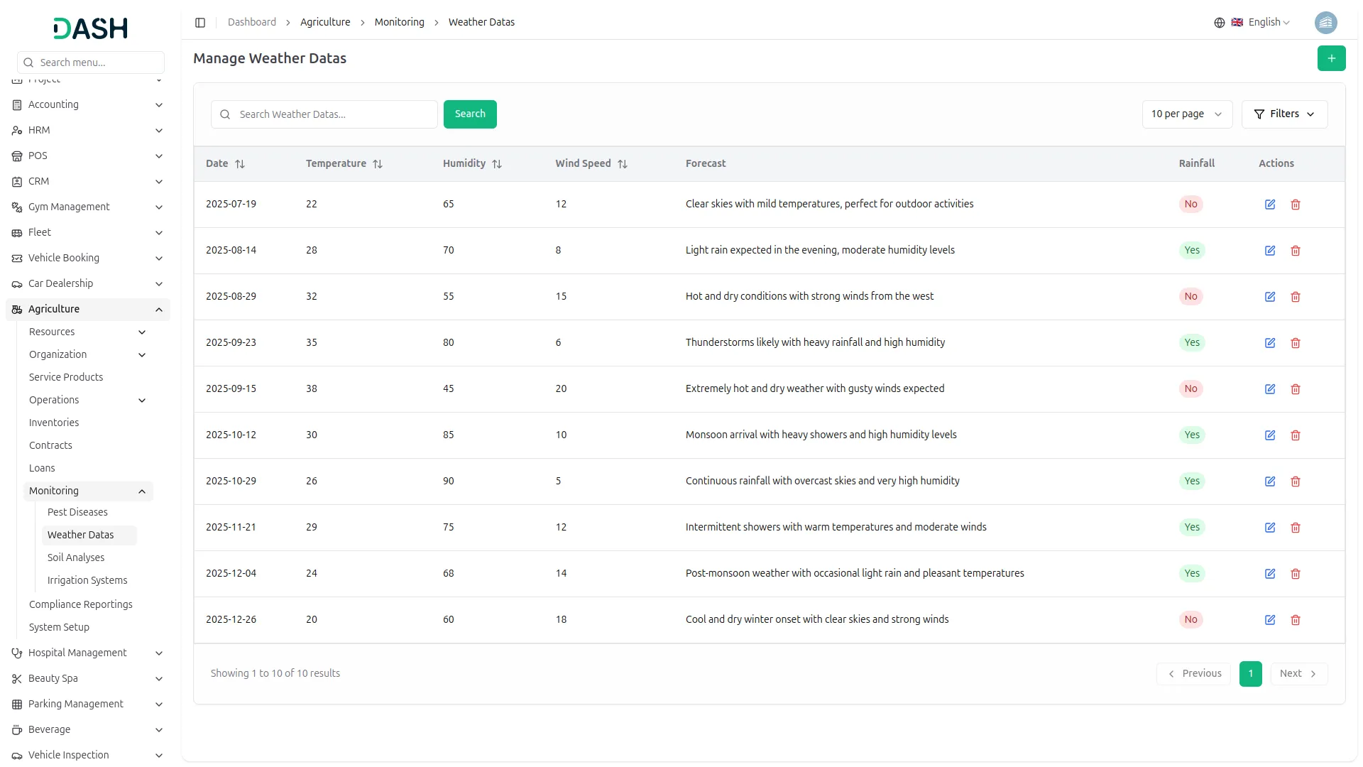The image size is (1363, 767).
Task: Toggle the sidebar collapse icon
Action: pyautogui.click(x=200, y=23)
